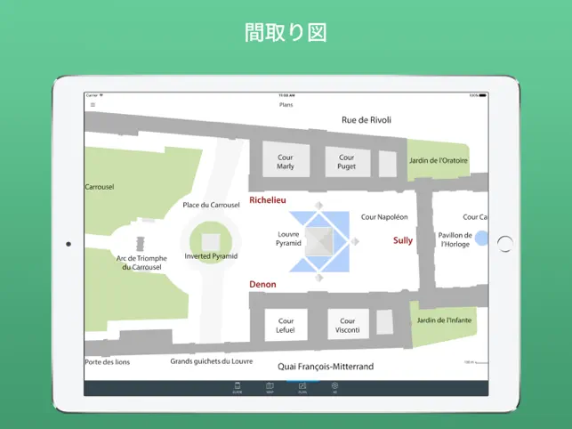This screenshot has height=429, width=572.
Task: Tap the Jardin de l'Oratoire area
Action: tap(439, 160)
